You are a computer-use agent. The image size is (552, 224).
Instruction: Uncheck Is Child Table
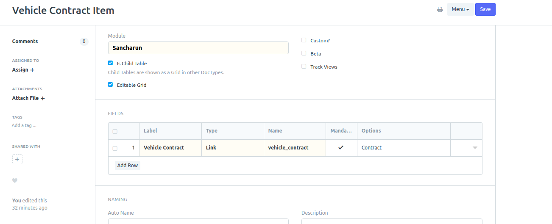coord(111,63)
